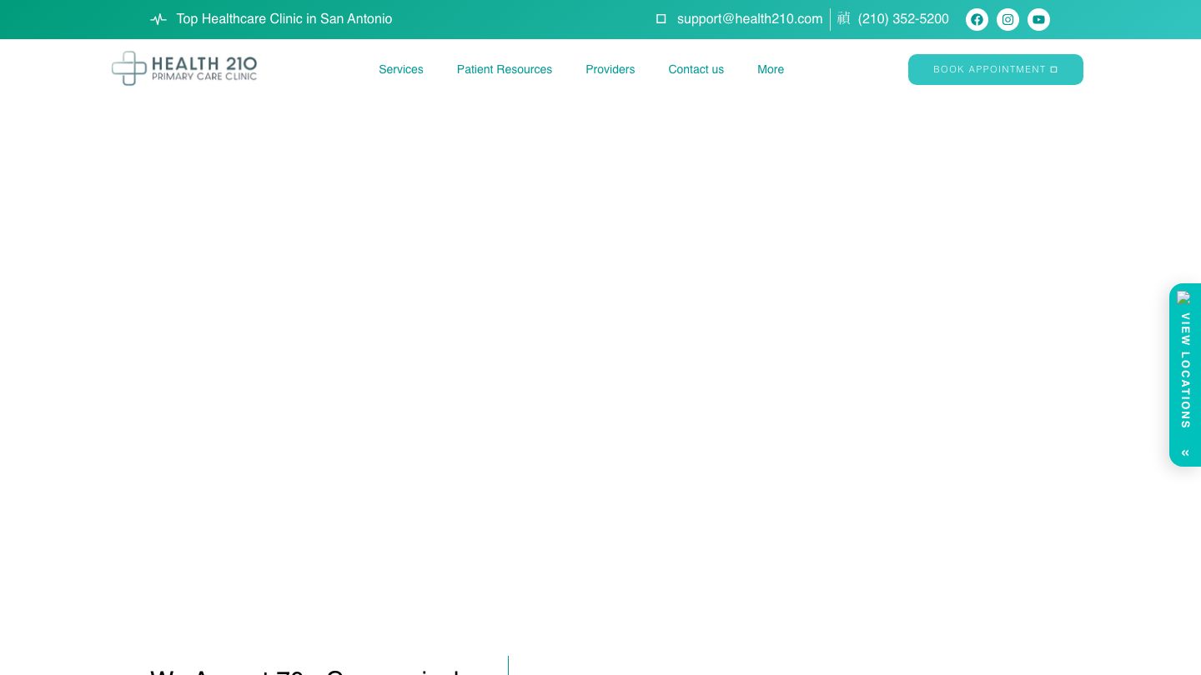Open the Services navigation menu
The image size is (1201, 675).
coord(400,69)
